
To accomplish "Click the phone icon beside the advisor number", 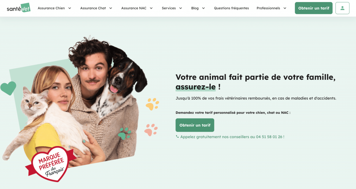I will click(177, 137).
